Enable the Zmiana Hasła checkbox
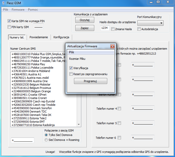 point(113,29)
